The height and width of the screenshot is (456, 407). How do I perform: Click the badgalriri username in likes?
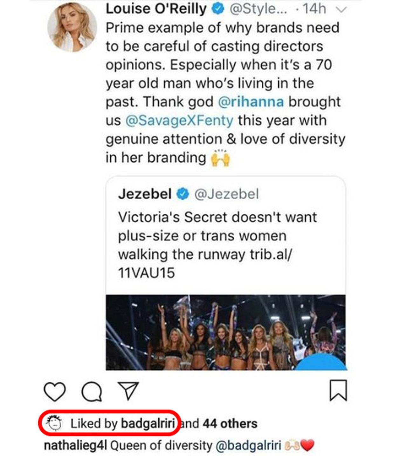[148, 424]
